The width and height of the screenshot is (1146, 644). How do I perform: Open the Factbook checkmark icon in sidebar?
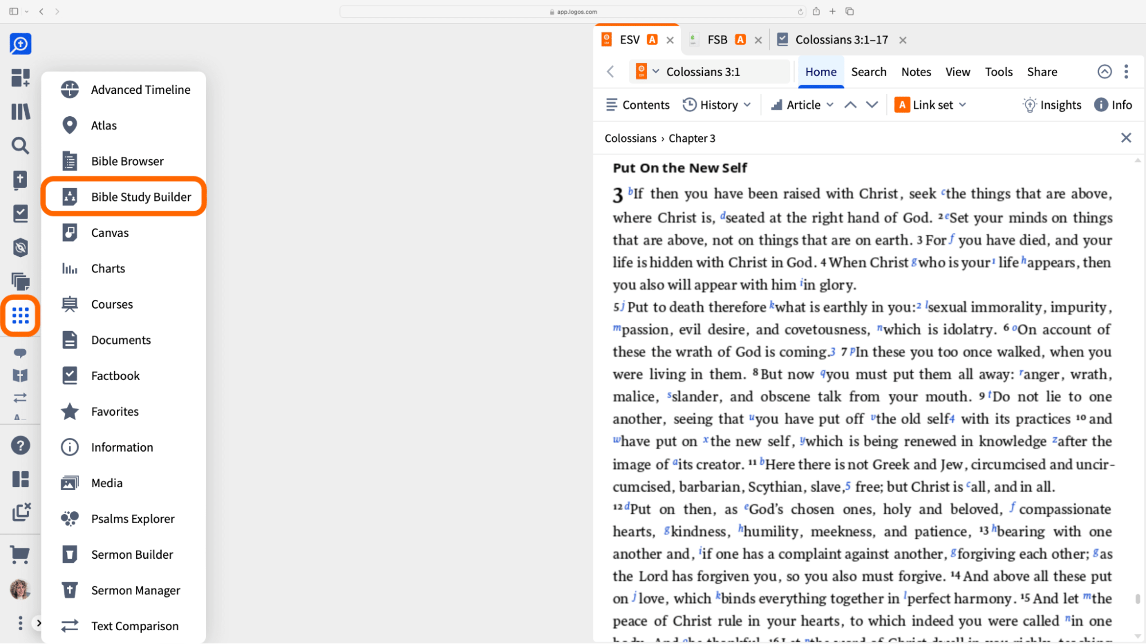click(20, 214)
